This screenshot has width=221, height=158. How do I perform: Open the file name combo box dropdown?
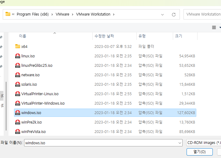click(x=180, y=143)
